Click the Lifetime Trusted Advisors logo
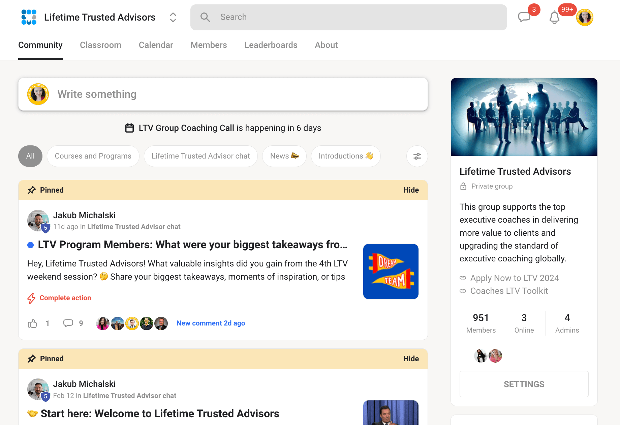Viewport: 620px width, 425px height. tap(29, 17)
